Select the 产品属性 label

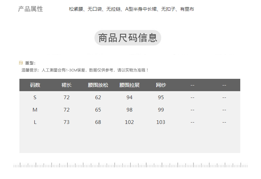click(x=30, y=9)
